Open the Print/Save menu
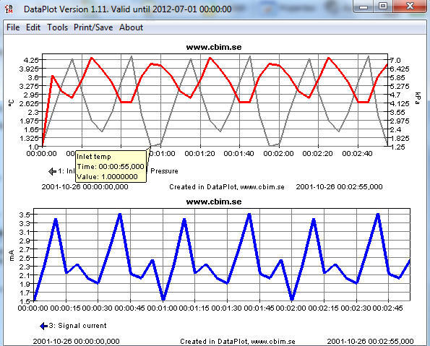 [x=93, y=27]
